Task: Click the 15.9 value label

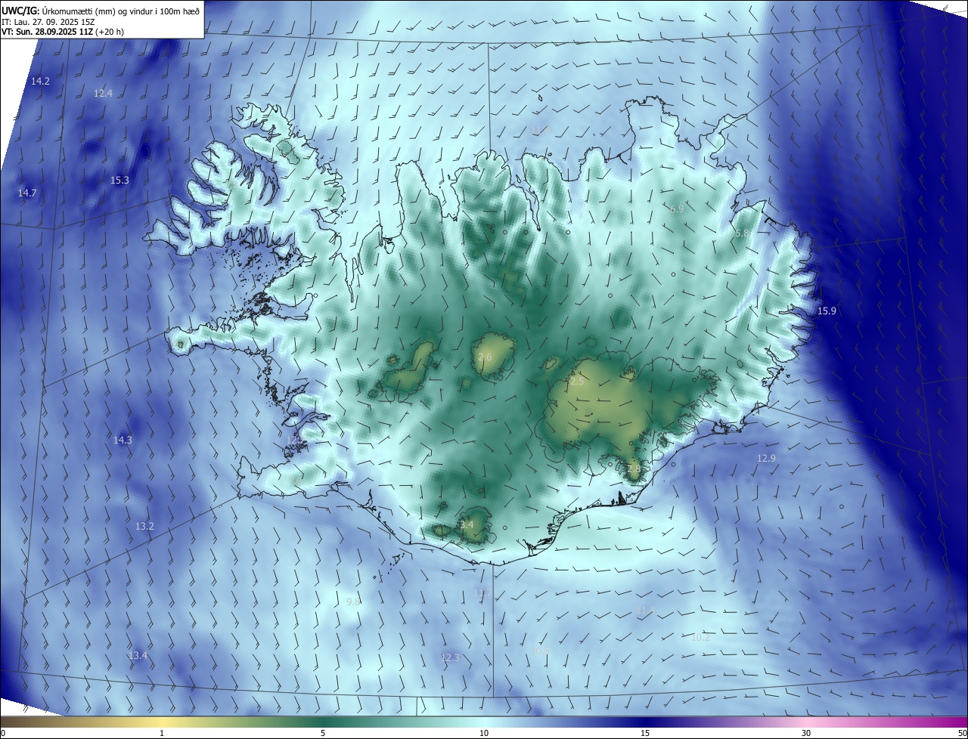Action: (827, 311)
